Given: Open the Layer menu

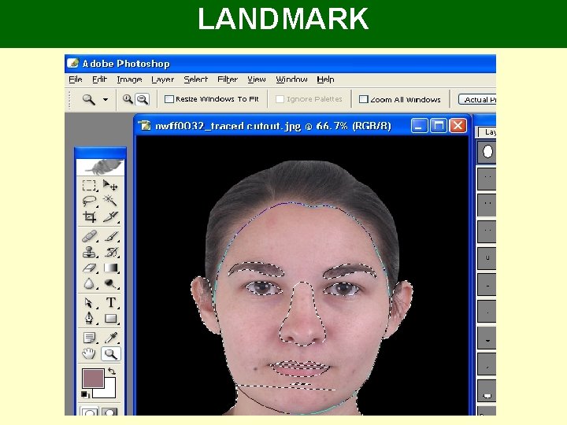Looking at the screenshot, I should tap(162, 79).
